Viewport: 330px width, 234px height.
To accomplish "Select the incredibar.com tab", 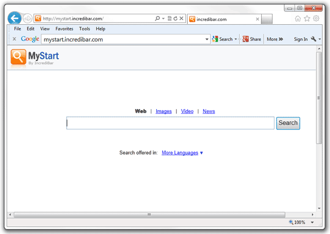I will click(x=224, y=19).
